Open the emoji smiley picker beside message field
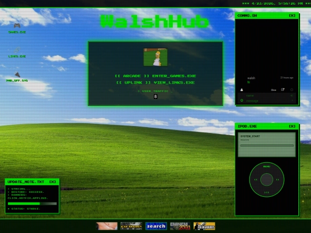The image size is (311, 233). pyautogui.click(x=241, y=101)
